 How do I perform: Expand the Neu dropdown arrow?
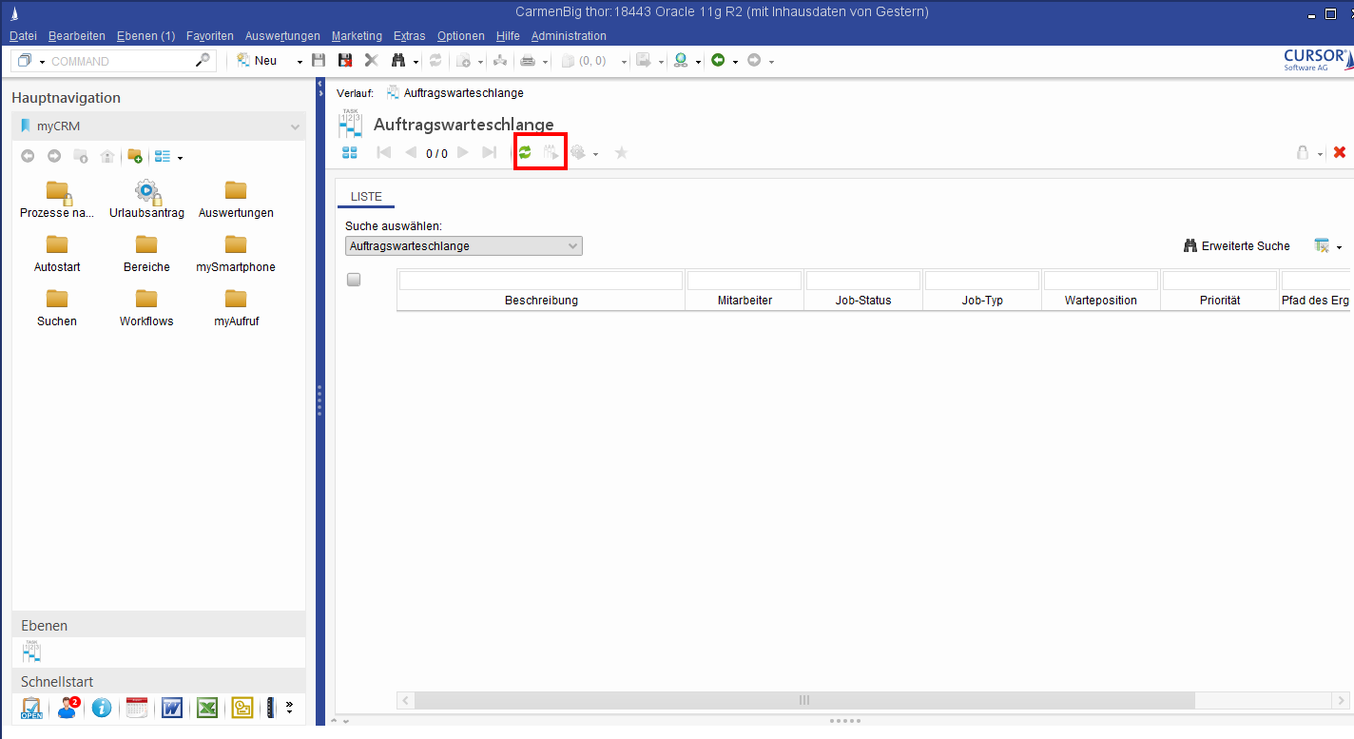(300, 61)
